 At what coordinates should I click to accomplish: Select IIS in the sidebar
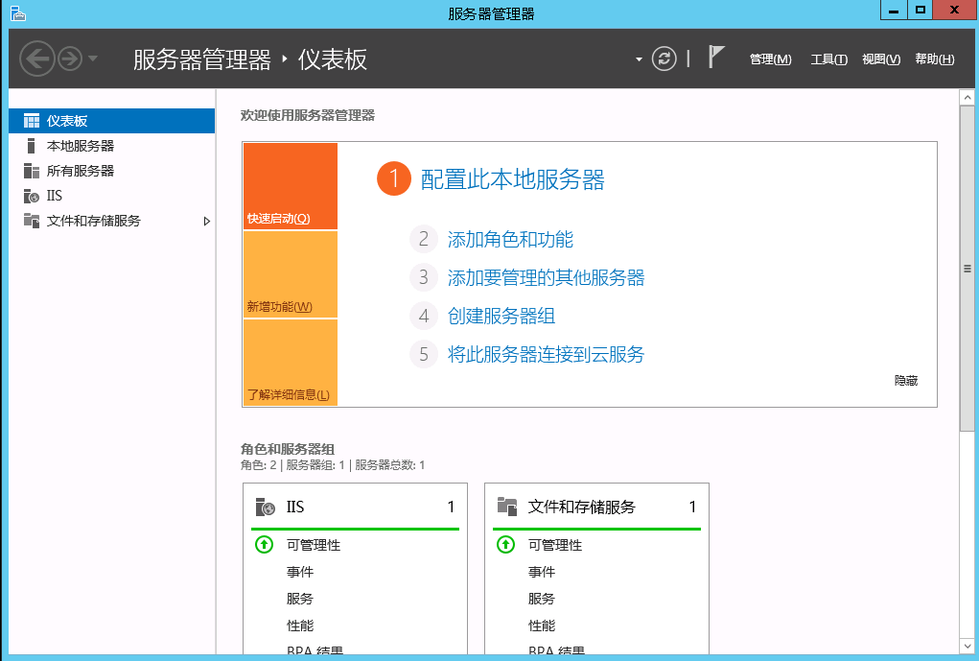tap(112, 196)
